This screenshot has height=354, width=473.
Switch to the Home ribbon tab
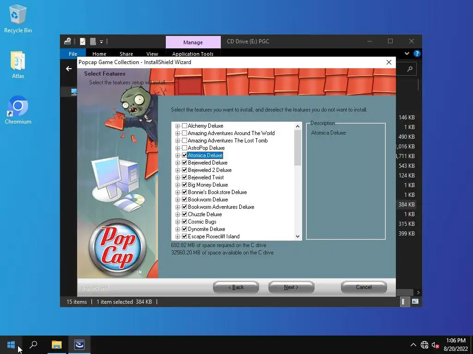(x=99, y=53)
